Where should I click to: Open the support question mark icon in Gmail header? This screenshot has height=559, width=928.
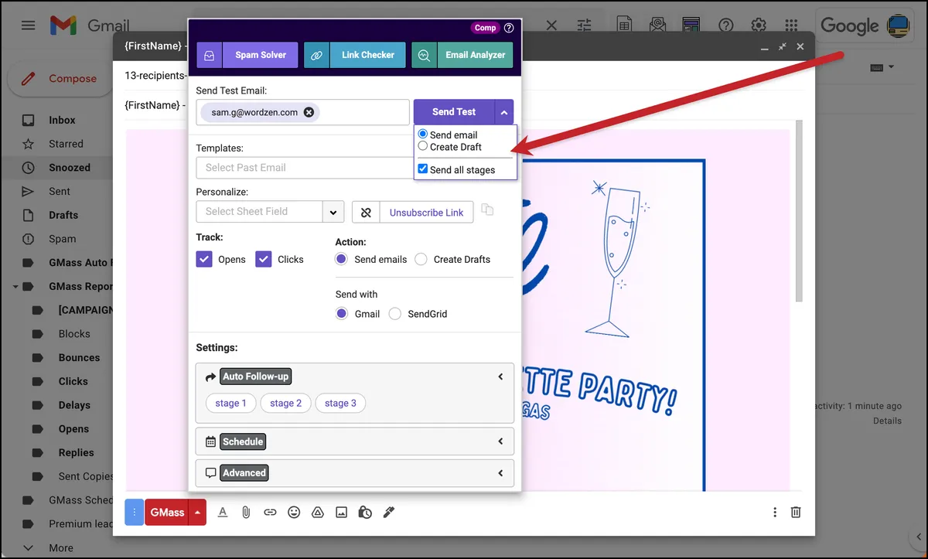click(x=725, y=26)
